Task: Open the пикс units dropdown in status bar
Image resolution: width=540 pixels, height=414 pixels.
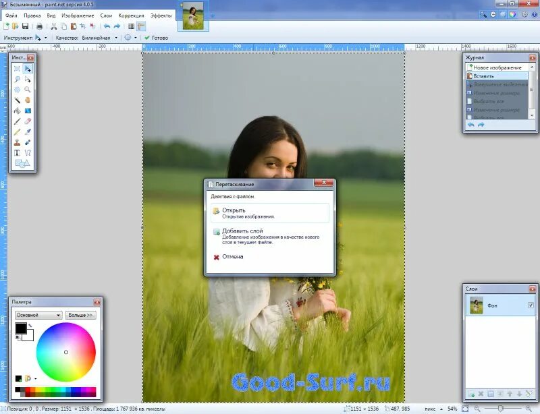Action: 433,409
